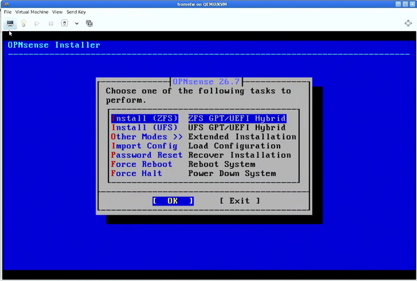Choose Other Modes >> entry

147,137
